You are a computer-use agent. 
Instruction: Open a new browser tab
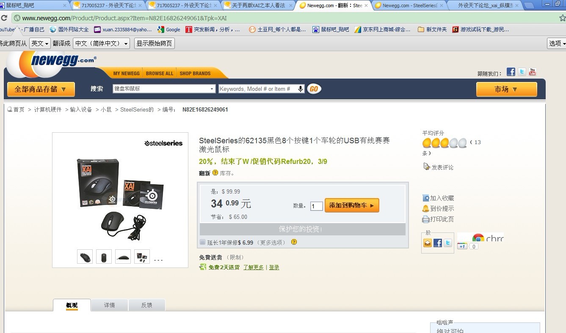[x=529, y=5]
